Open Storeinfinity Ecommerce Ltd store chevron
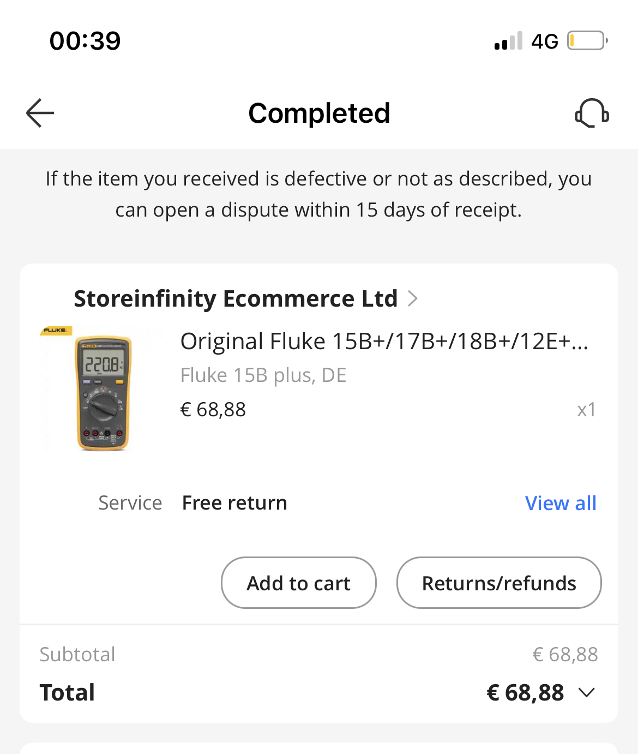This screenshot has width=638, height=754. click(x=413, y=299)
